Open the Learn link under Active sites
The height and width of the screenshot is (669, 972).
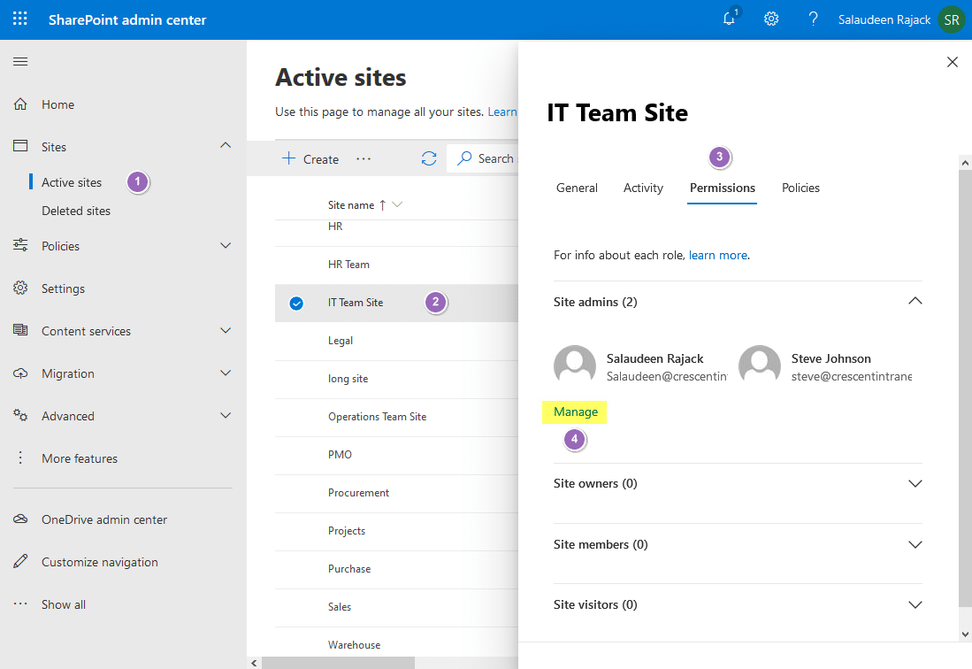point(502,111)
